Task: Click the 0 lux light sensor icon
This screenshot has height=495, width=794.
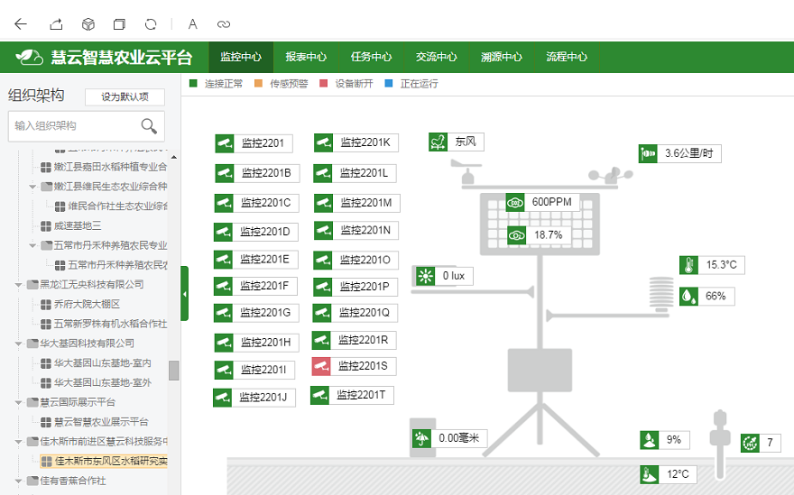Action: pyautogui.click(x=424, y=276)
